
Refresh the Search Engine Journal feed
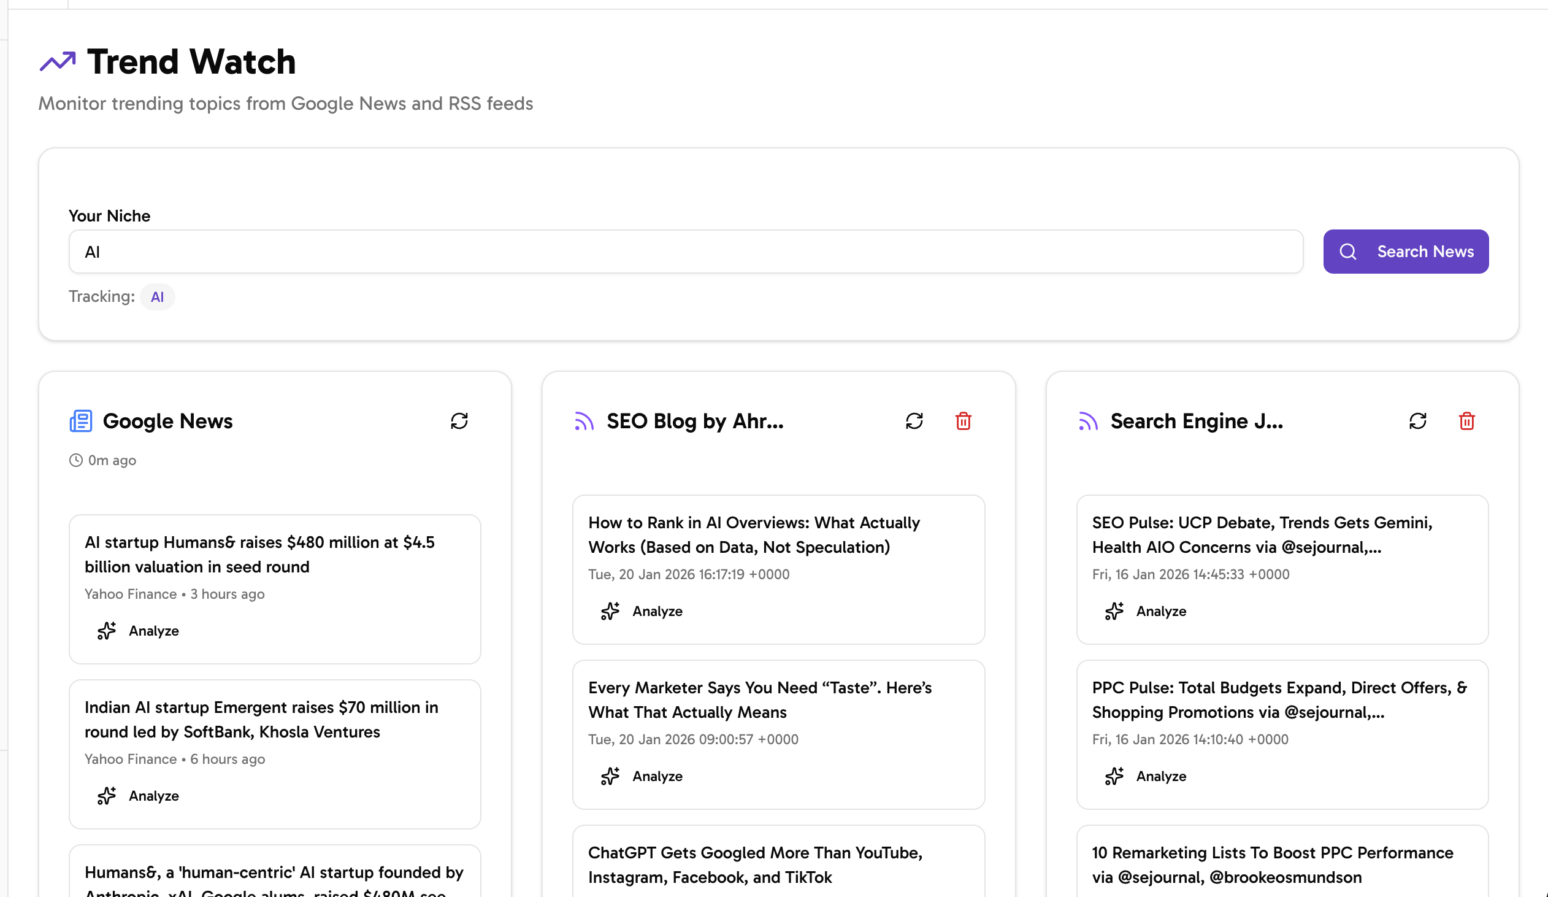(x=1417, y=421)
